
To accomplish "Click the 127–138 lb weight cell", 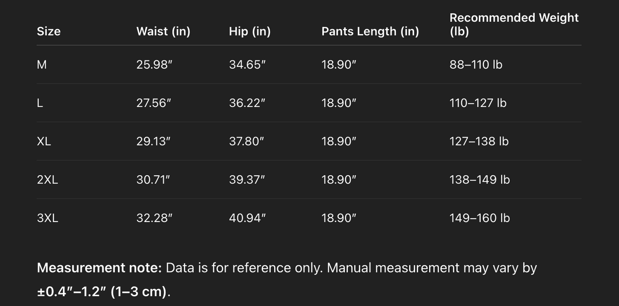I will (x=479, y=141).
